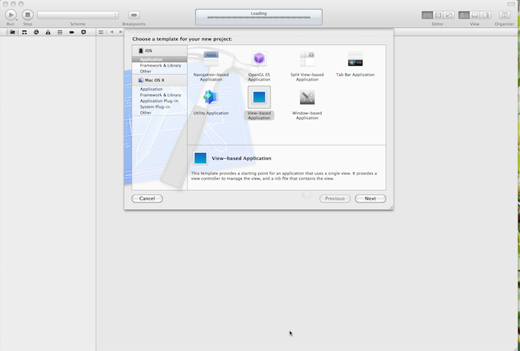Select System Plug-in category

click(x=155, y=106)
